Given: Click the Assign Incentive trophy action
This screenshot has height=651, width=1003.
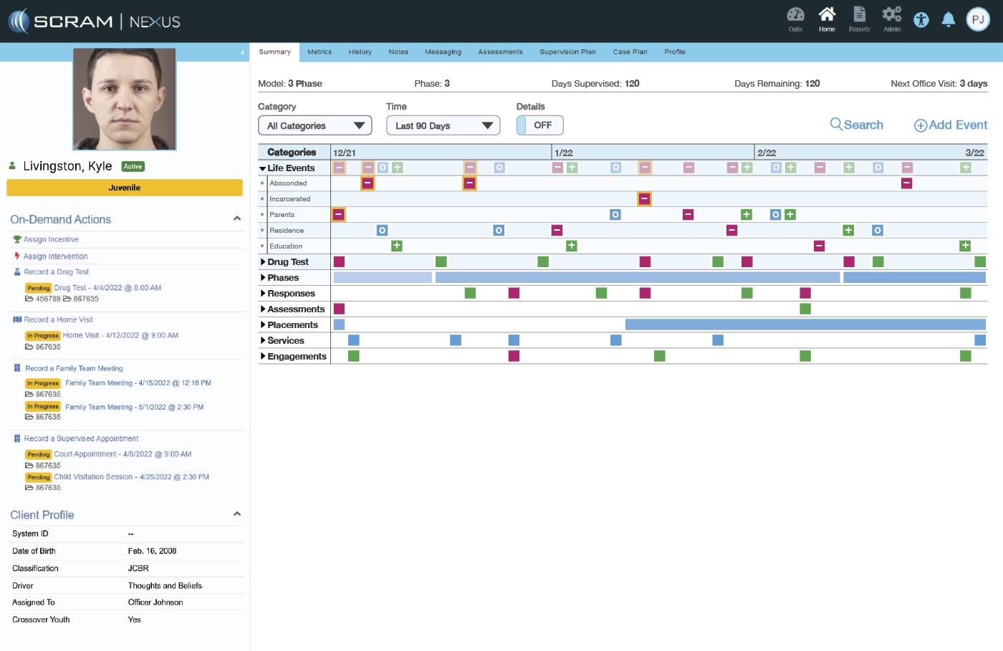Looking at the screenshot, I should click(50, 240).
